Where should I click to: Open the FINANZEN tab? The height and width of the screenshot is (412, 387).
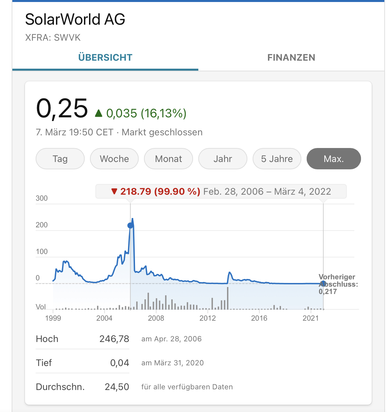[291, 58]
